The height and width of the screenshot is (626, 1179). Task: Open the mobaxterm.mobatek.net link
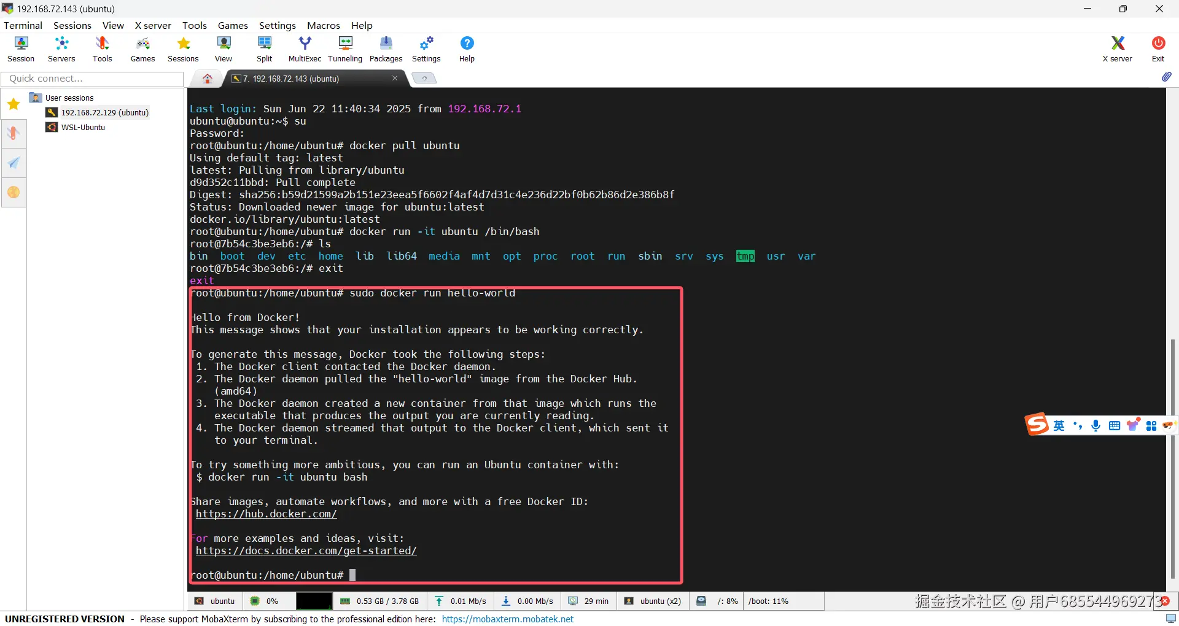508,619
